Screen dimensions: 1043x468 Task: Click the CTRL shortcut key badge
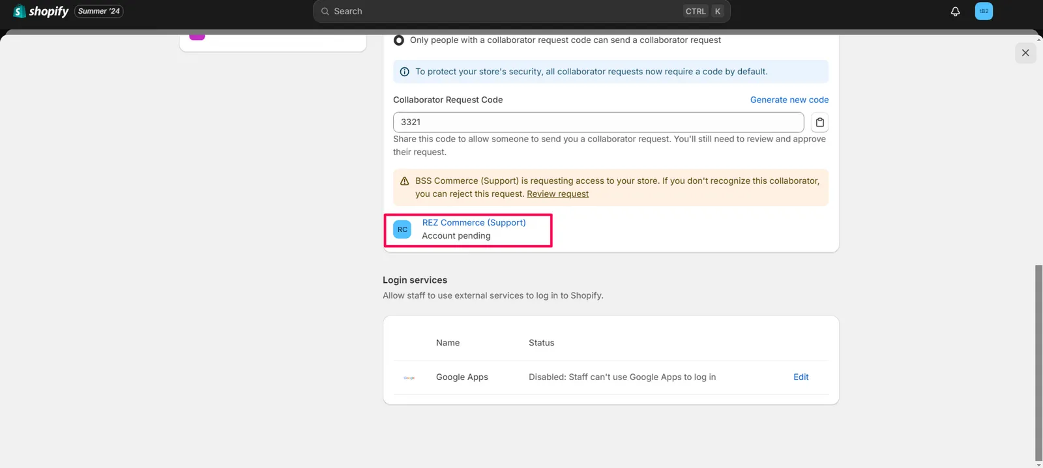coord(696,11)
